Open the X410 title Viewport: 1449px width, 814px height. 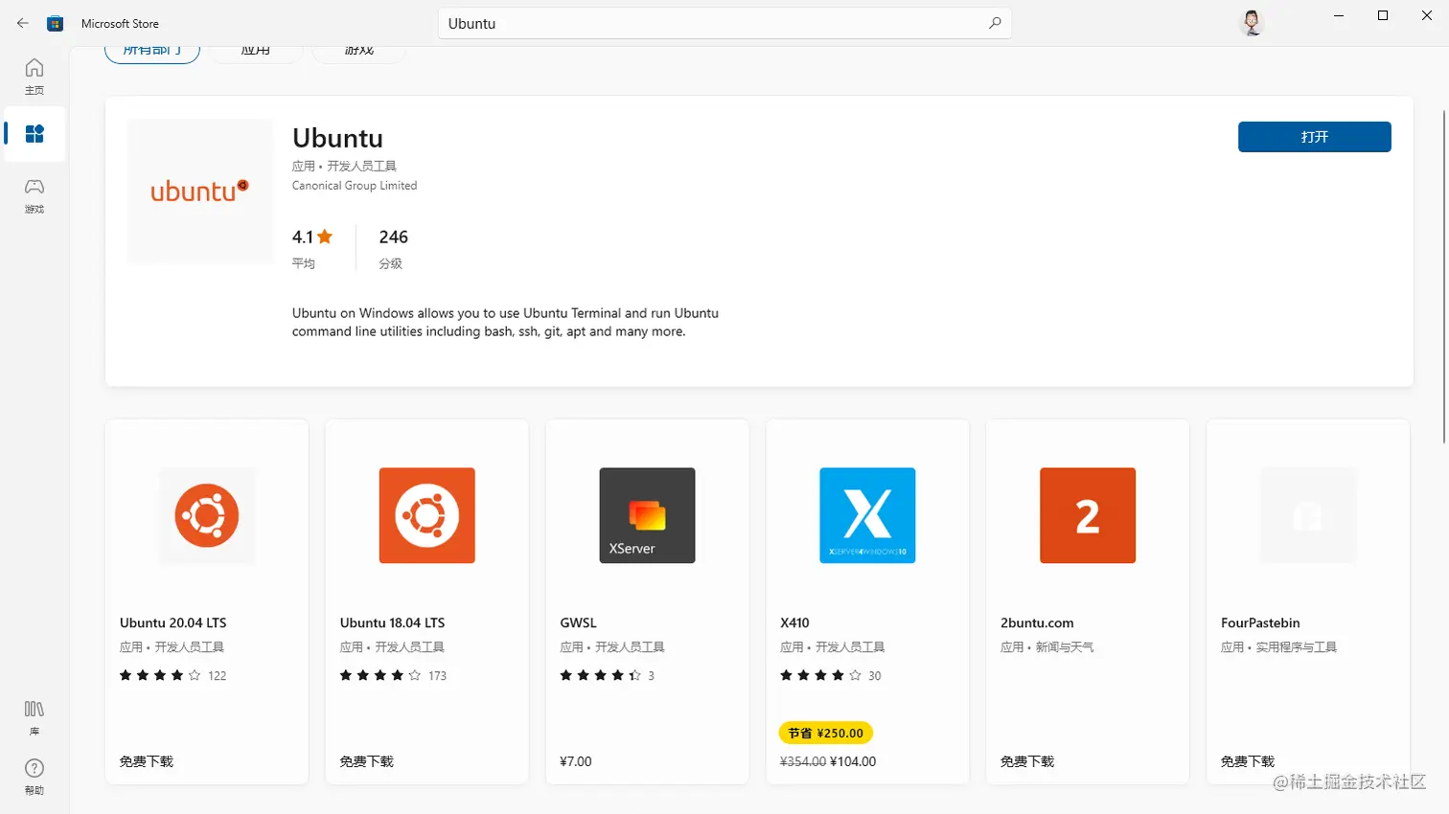tap(795, 622)
